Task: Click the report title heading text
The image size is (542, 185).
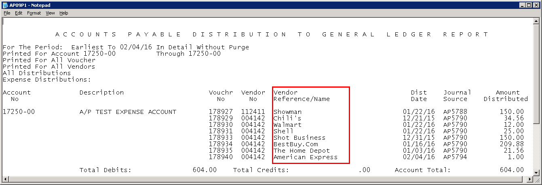Action: tap(272, 34)
